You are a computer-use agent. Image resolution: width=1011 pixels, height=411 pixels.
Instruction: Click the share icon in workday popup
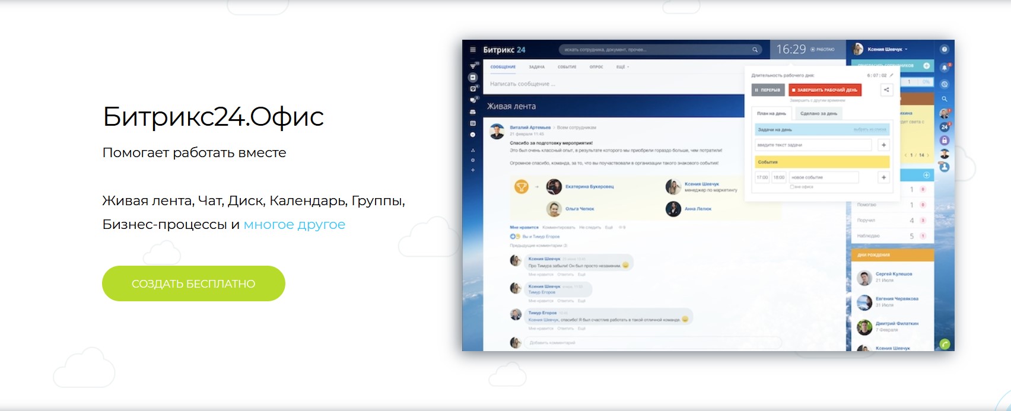pyautogui.click(x=886, y=90)
